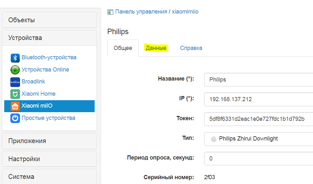Click the green Устройства Online icon

(15, 70)
